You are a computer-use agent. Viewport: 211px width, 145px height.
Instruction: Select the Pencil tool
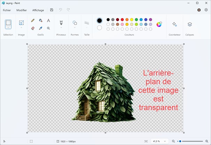[x=33, y=21]
